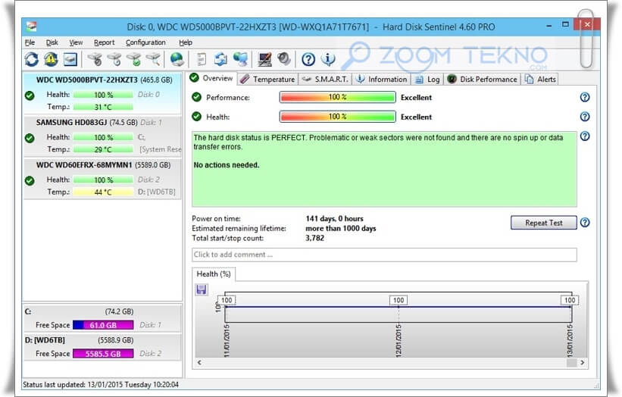
Task: Click the help icon next to Repeat Test
Action: 585,223
